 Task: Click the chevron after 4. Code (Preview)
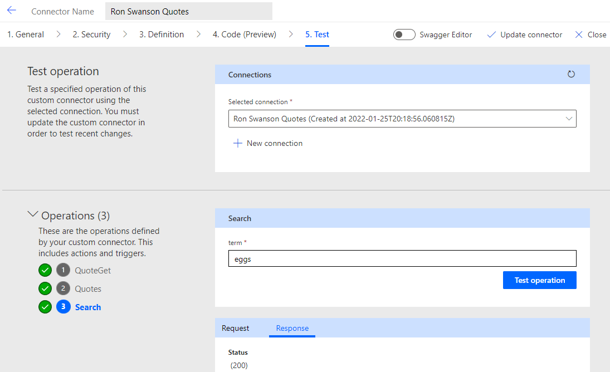pos(291,34)
